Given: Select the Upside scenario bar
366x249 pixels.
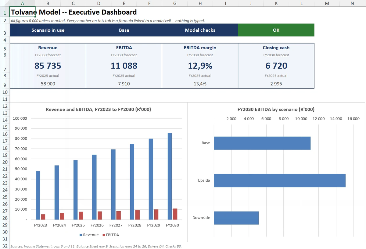Looking at the screenshot, I should click(280, 181).
